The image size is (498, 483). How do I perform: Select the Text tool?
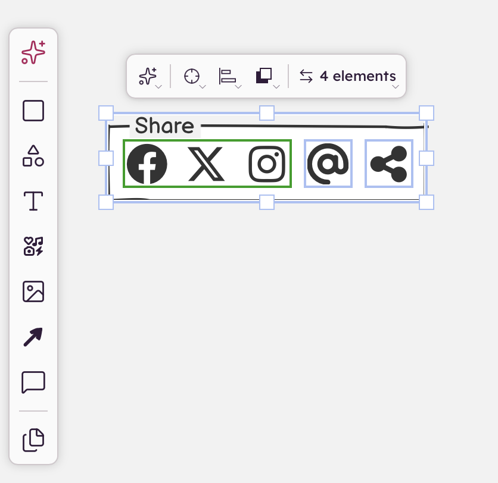pos(33,200)
